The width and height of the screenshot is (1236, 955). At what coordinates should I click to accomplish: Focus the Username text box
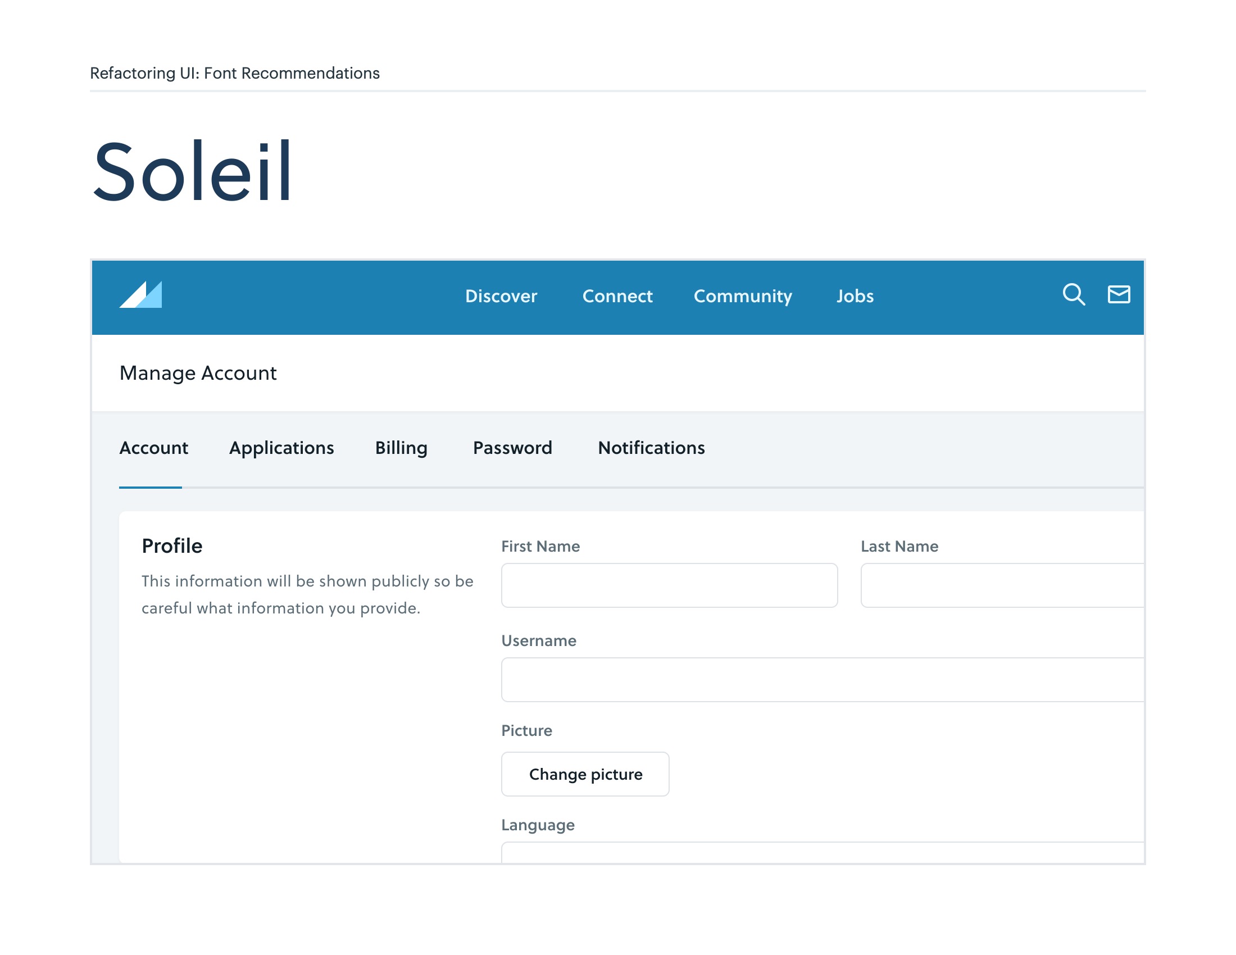(x=822, y=680)
